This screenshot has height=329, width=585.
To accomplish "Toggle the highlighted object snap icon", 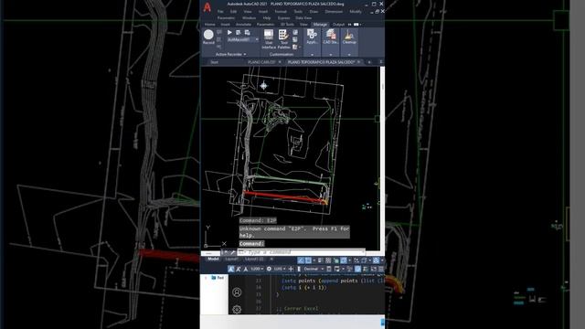I will [x=344, y=260].
